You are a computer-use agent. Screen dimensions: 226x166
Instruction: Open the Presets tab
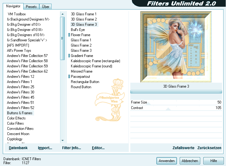click(31, 7)
